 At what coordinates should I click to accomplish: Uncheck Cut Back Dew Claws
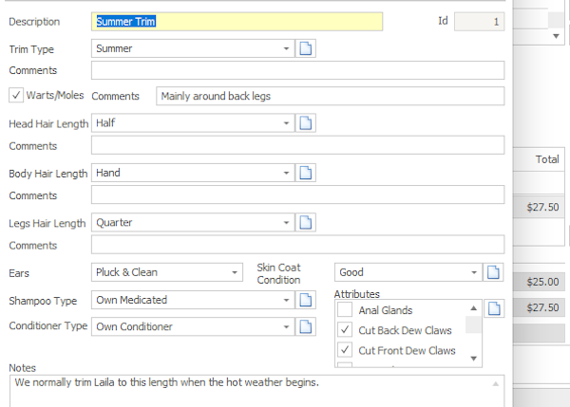pos(345,330)
